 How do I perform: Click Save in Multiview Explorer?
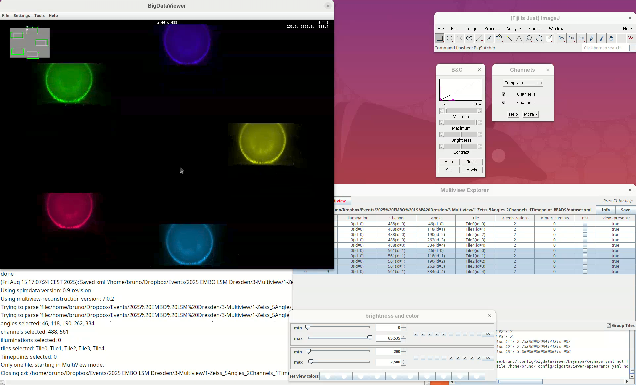(625, 210)
